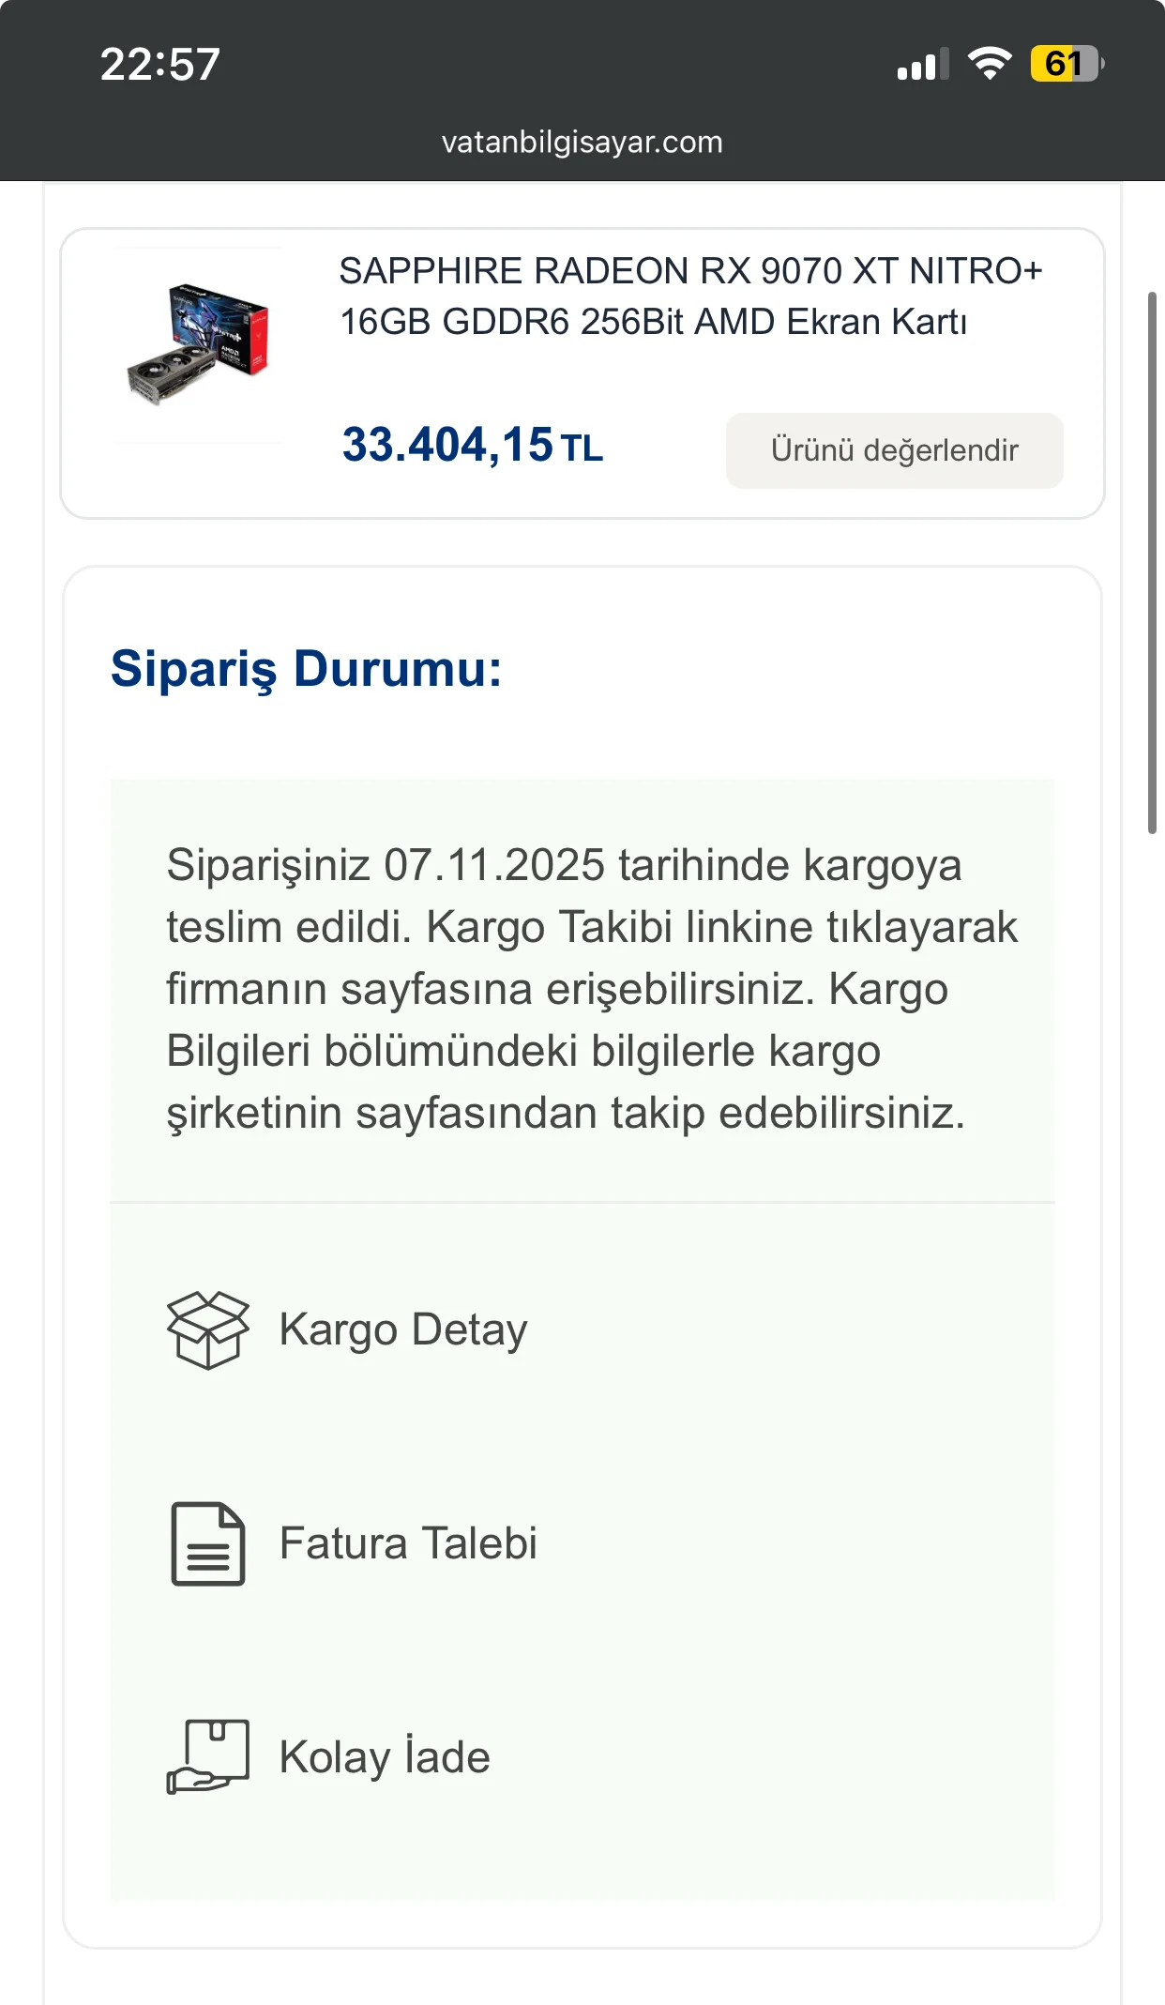
Task: Click the Fatura Talebi document icon
Action: [x=207, y=1543]
